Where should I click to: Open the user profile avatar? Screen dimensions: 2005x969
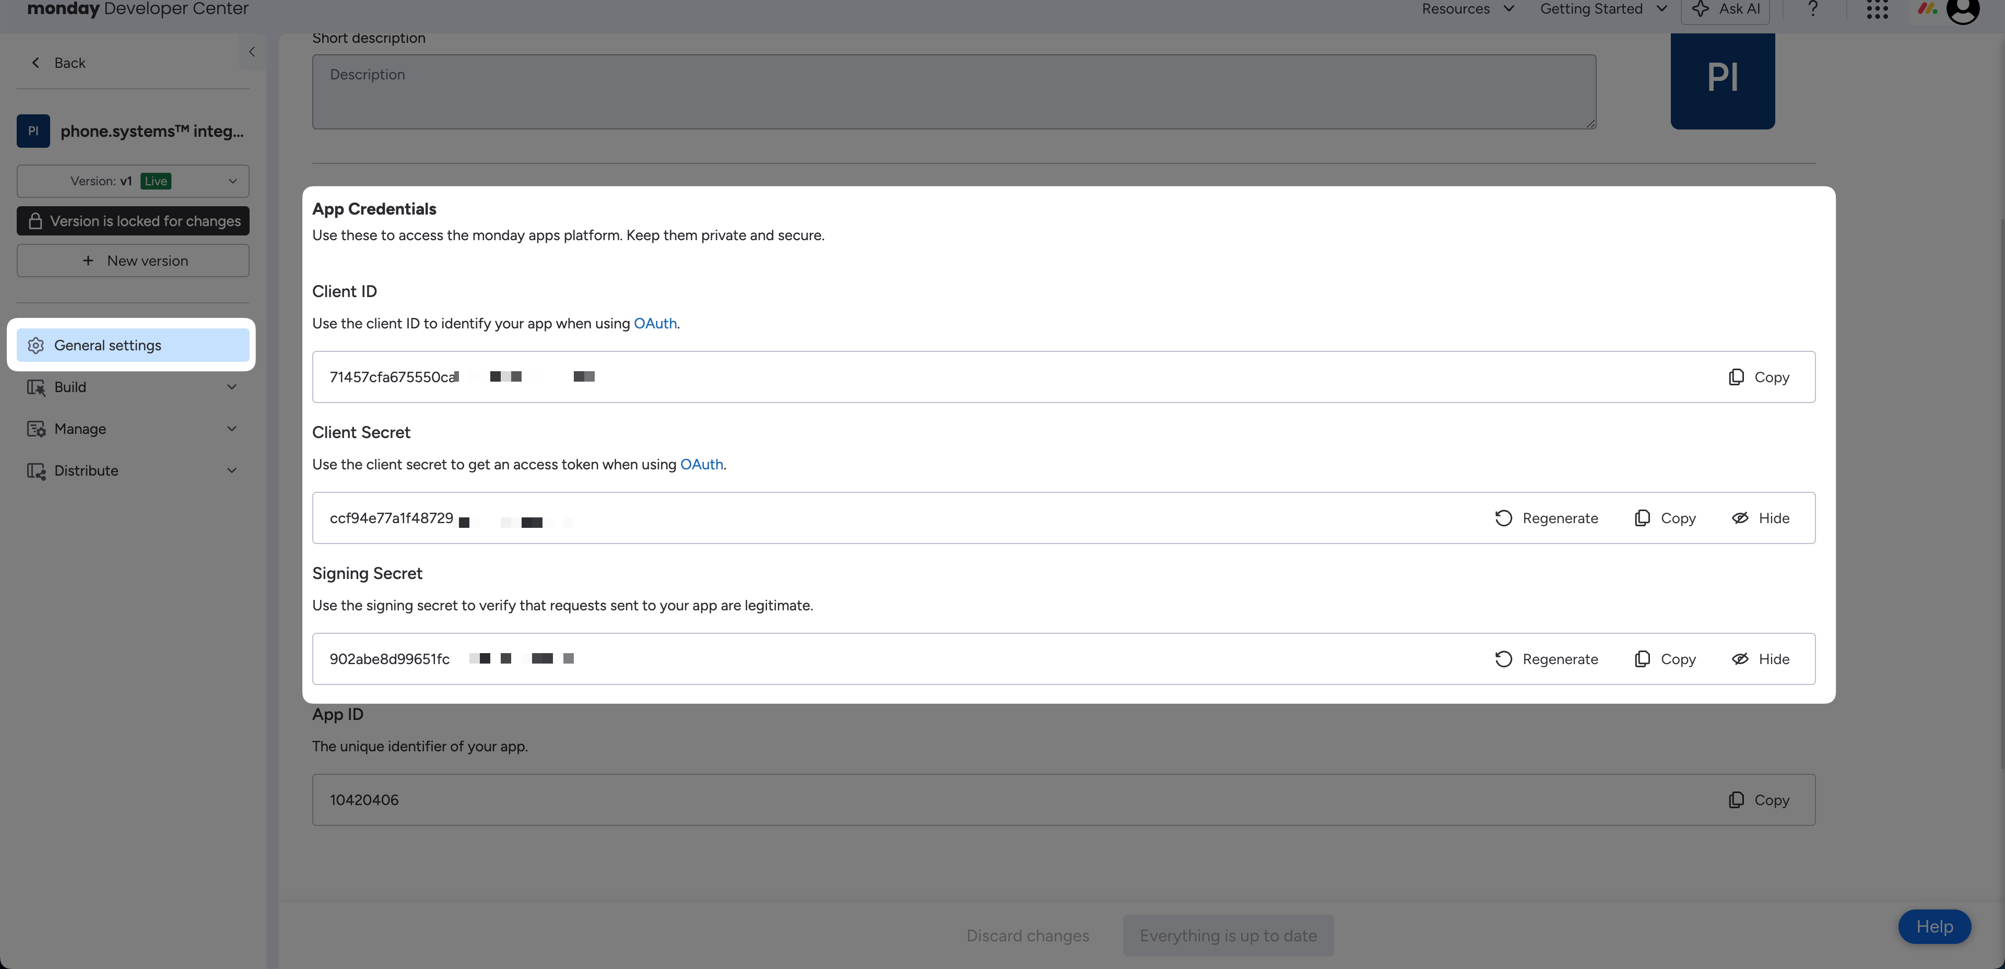[x=1963, y=9]
